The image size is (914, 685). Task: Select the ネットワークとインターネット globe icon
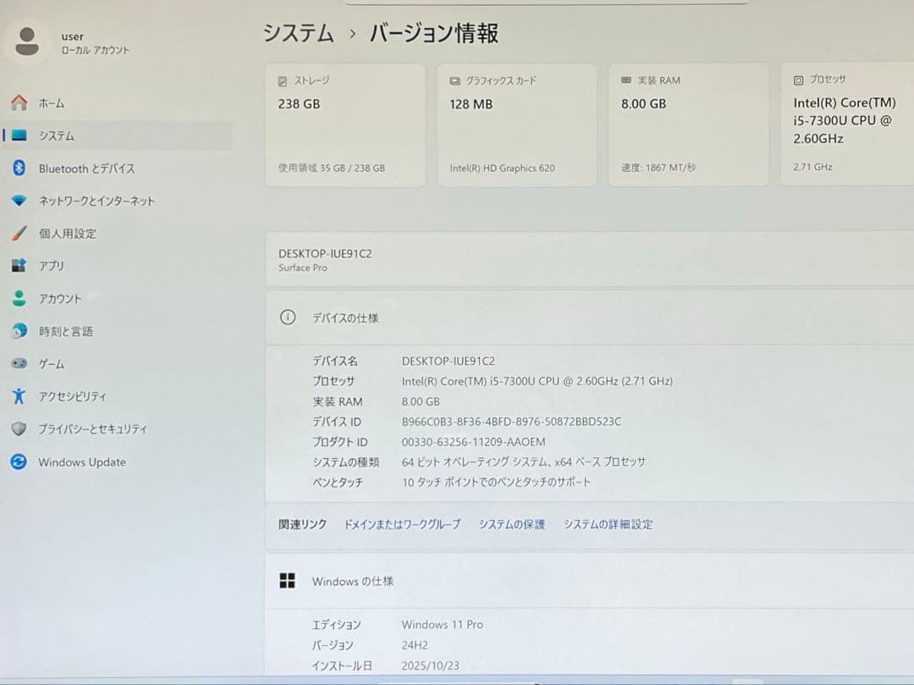point(19,201)
